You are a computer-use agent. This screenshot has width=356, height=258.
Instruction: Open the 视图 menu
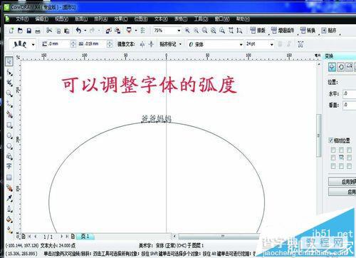pyautogui.click(x=61, y=19)
